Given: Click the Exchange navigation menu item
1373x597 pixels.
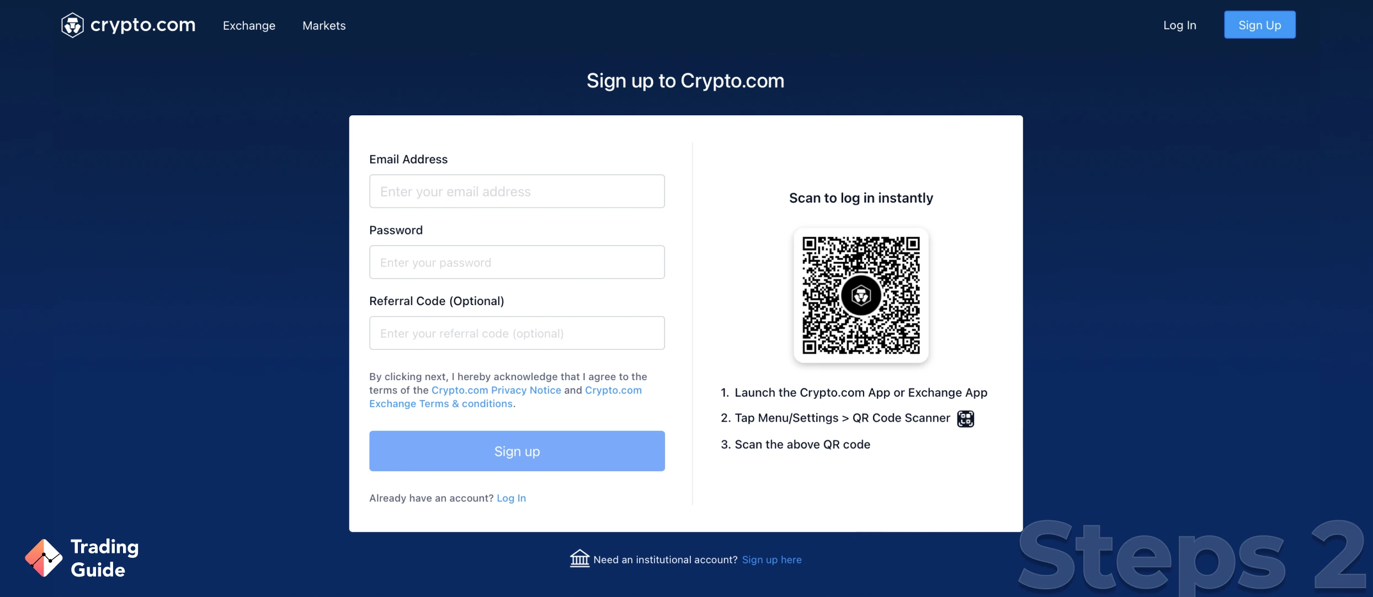Looking at the screenshot, I should click(x=249, y=24).
